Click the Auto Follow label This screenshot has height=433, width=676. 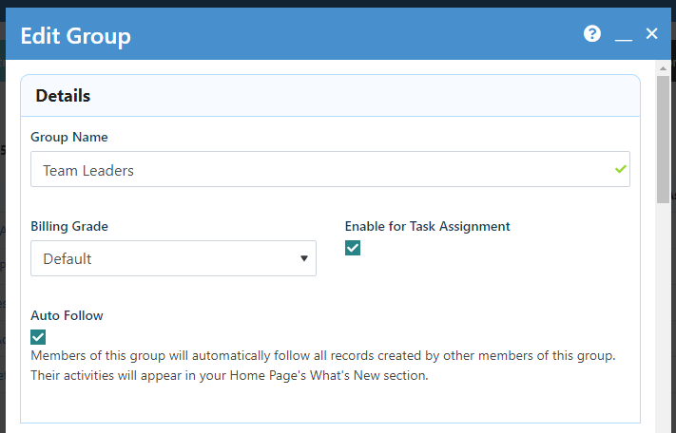point(67,315)
